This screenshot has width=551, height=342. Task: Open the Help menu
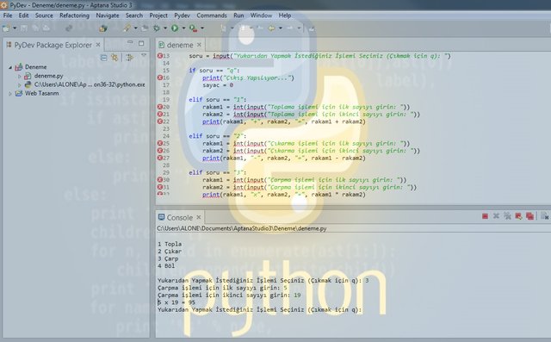[285, 16]
